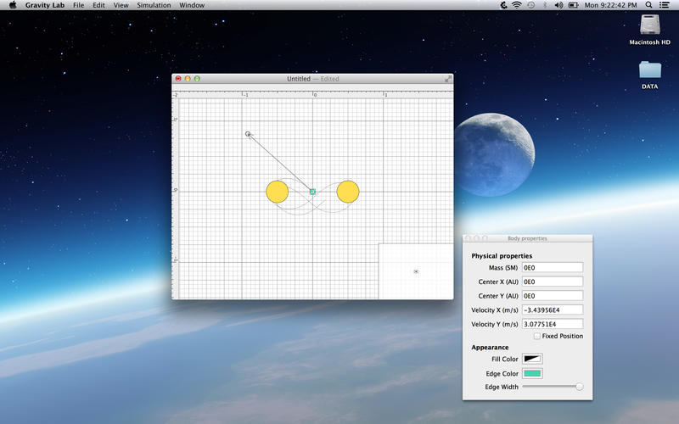679x424 pixels.
Task: Grab the velocity vector handle circle
Action: pyautogui.click(x=248, y=134)
